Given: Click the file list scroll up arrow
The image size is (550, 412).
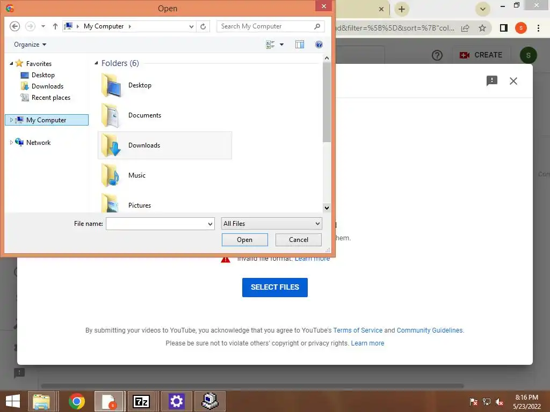Looking at the screenshot, I should (327, 58).
